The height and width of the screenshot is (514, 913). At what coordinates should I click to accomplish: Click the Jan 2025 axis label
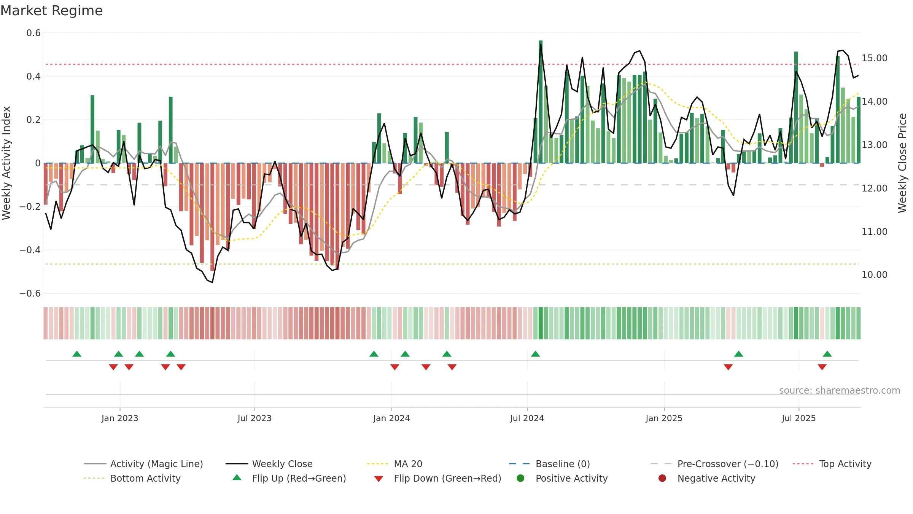point(664,418)
